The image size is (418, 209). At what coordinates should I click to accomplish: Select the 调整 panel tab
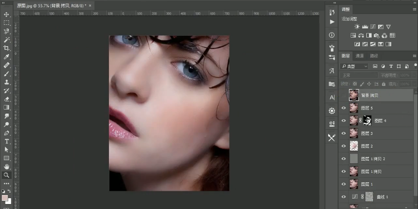tap(345, 9)
